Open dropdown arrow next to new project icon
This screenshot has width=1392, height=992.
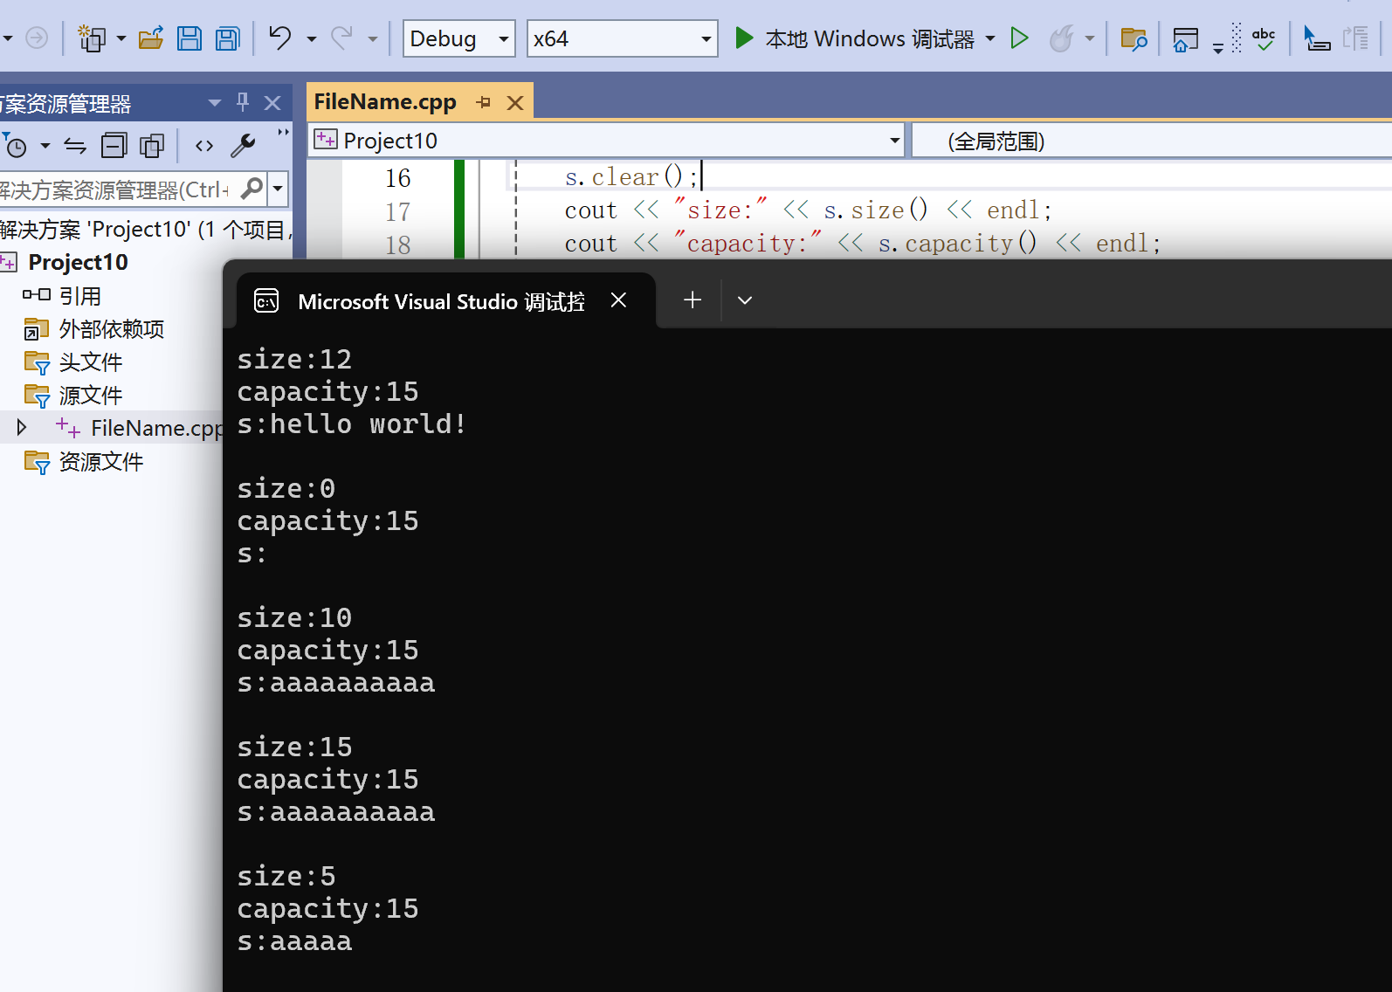tap(121, 38)
